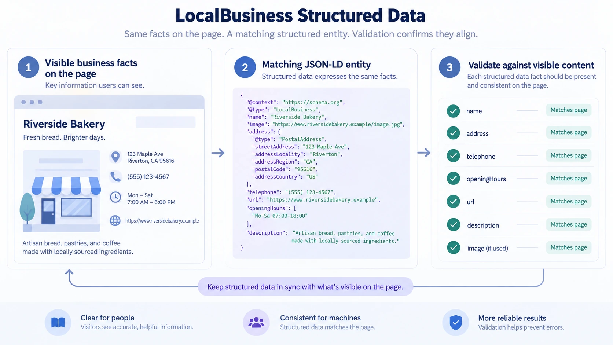Viewport: 613px width, 345px height.
Task: Click the Matching JSON-LD entity heading
Action: [316, 65]
